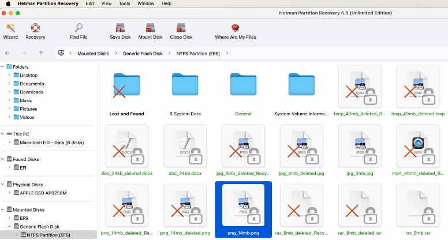Expand the Documents folder node
This screenshot has height=240, width=448.
coord(9,83)
